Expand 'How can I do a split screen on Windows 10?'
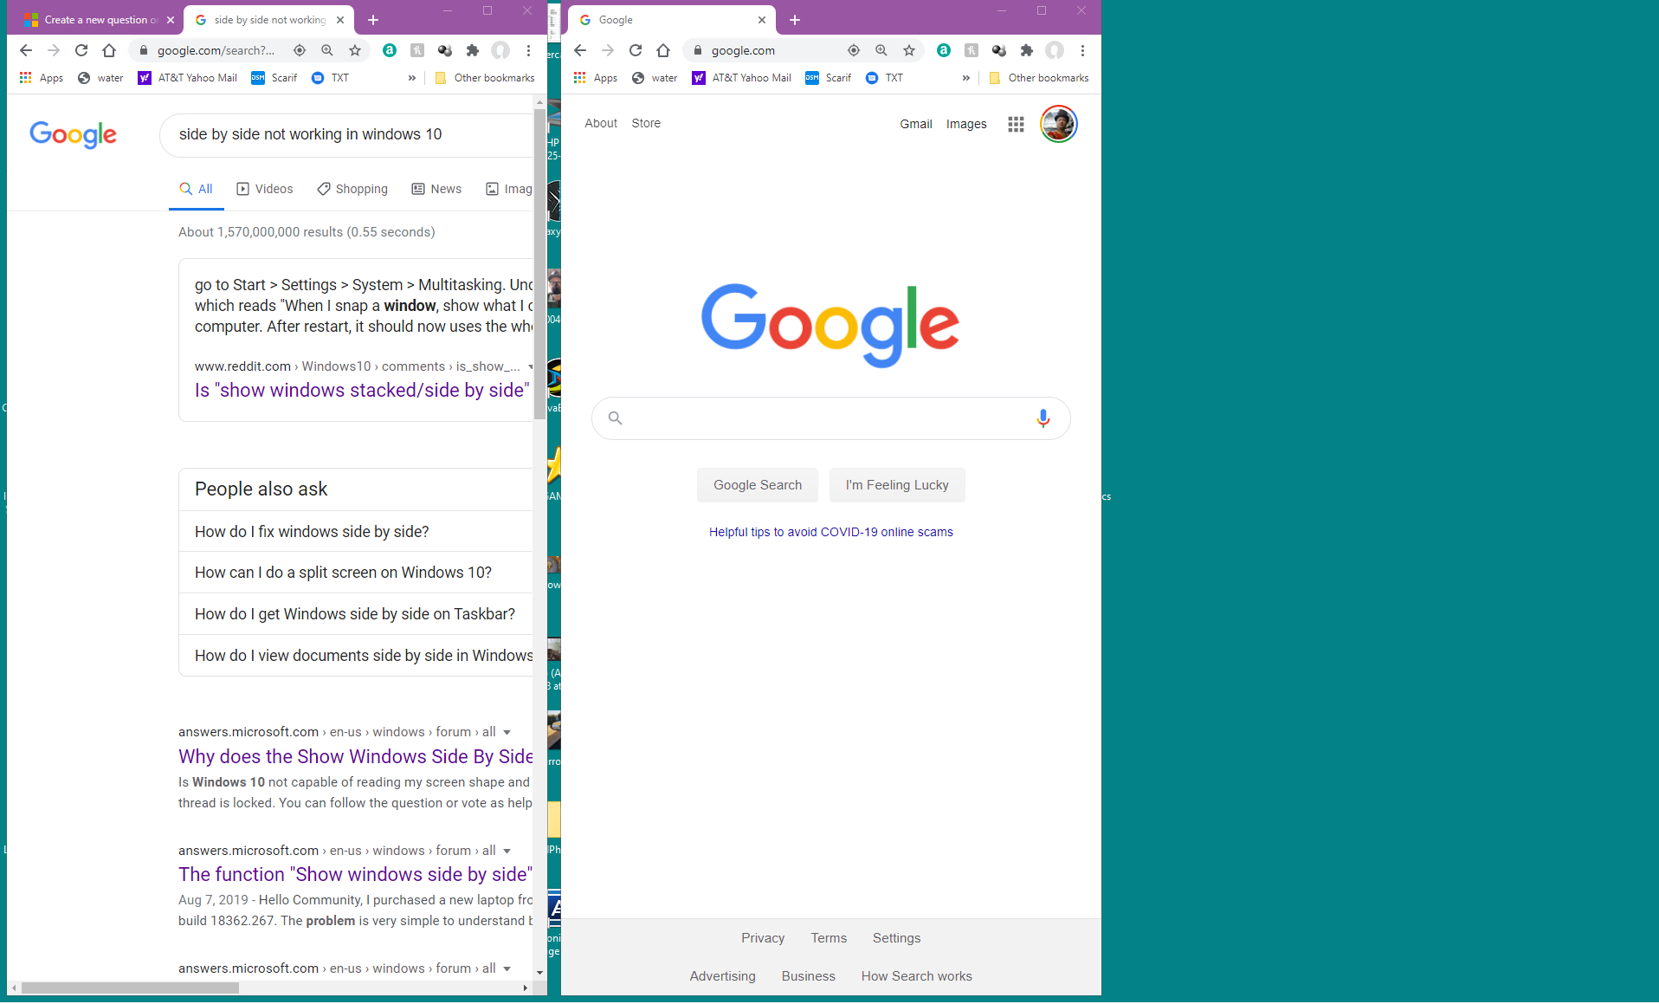 click(x=356, y=572)
